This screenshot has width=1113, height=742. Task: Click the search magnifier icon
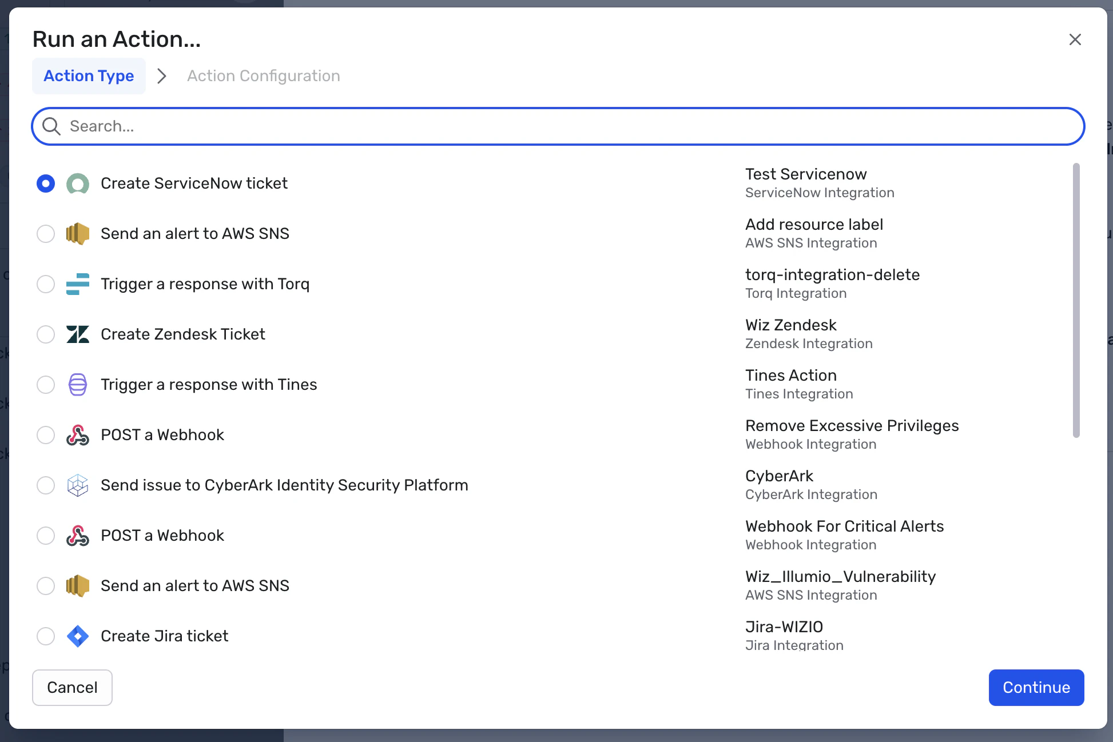pyautogui.click(x=51, y=126)
